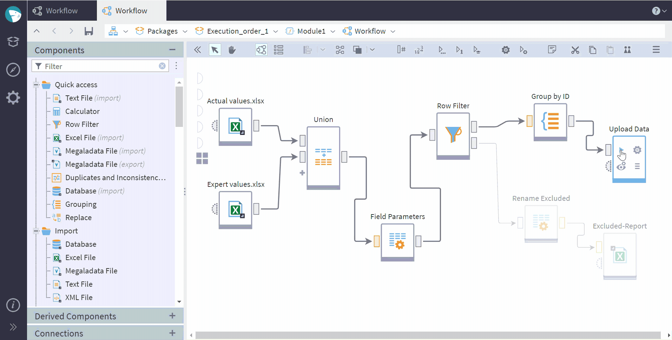Screen dimensions: 672x340
Task: Click the Field Parameters node icon
Action: [x=397, y=241]
